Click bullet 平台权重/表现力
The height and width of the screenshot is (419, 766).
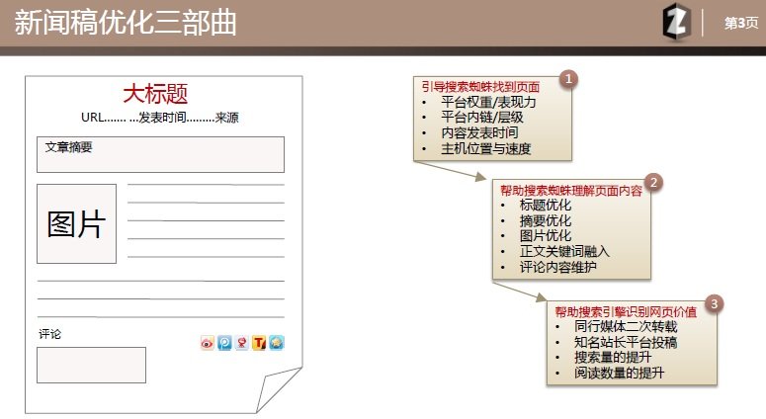488,102
